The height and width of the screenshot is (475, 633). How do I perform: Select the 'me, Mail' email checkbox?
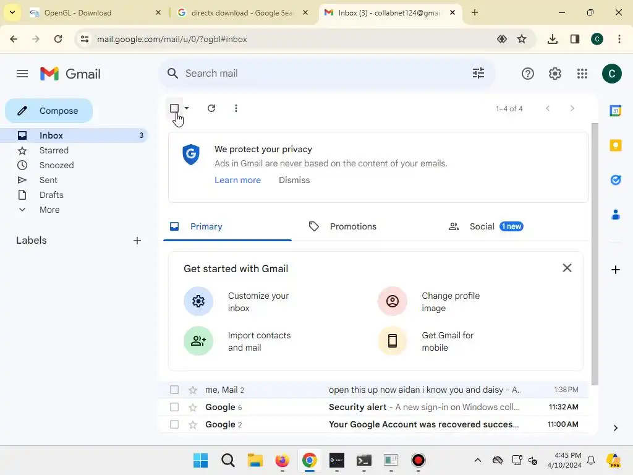click(174, 390)
